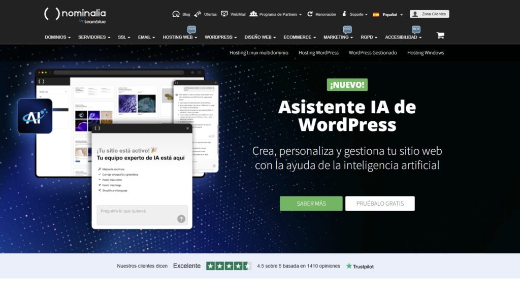
Task: Open the Ofertas link
Action: [210, 14]
